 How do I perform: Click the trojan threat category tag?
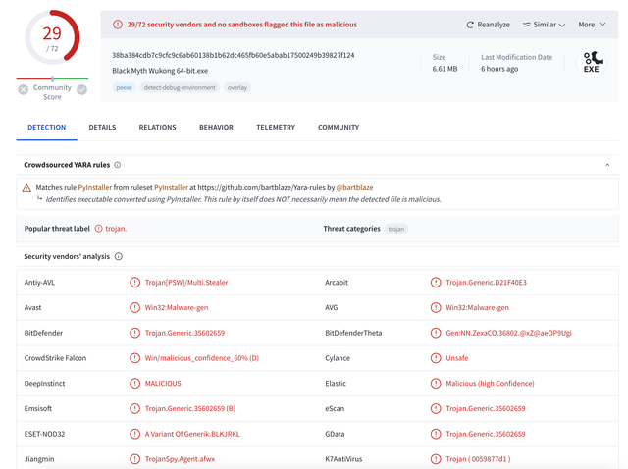pos(396,229)
